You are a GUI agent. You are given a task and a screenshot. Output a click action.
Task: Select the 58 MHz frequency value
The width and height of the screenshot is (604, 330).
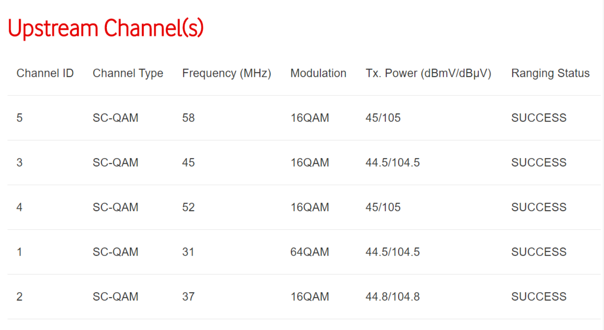[x=188, y=118]
